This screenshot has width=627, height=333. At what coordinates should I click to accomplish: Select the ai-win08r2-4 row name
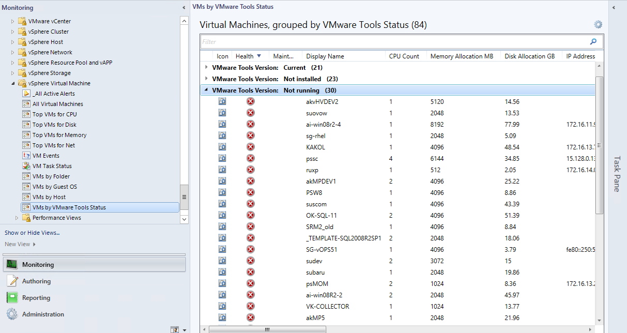pos(323,124)
